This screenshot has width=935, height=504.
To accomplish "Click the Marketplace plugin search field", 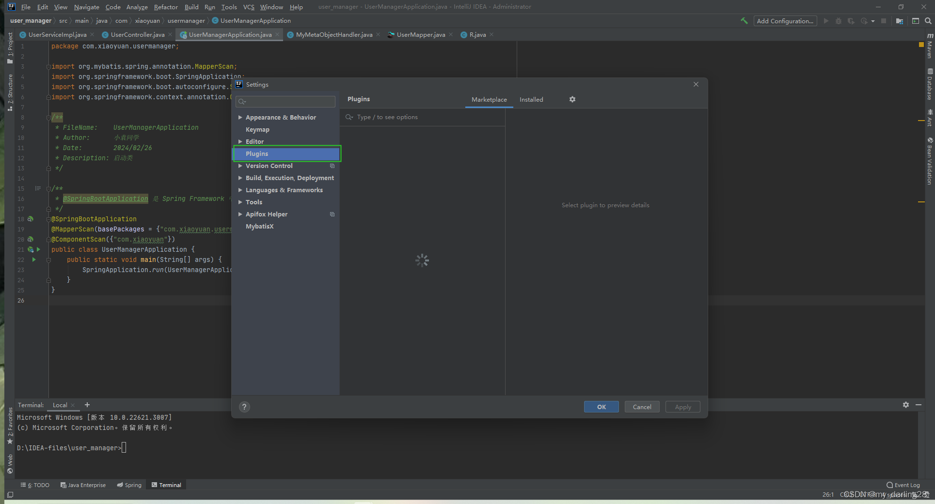I will coord(422,117).
